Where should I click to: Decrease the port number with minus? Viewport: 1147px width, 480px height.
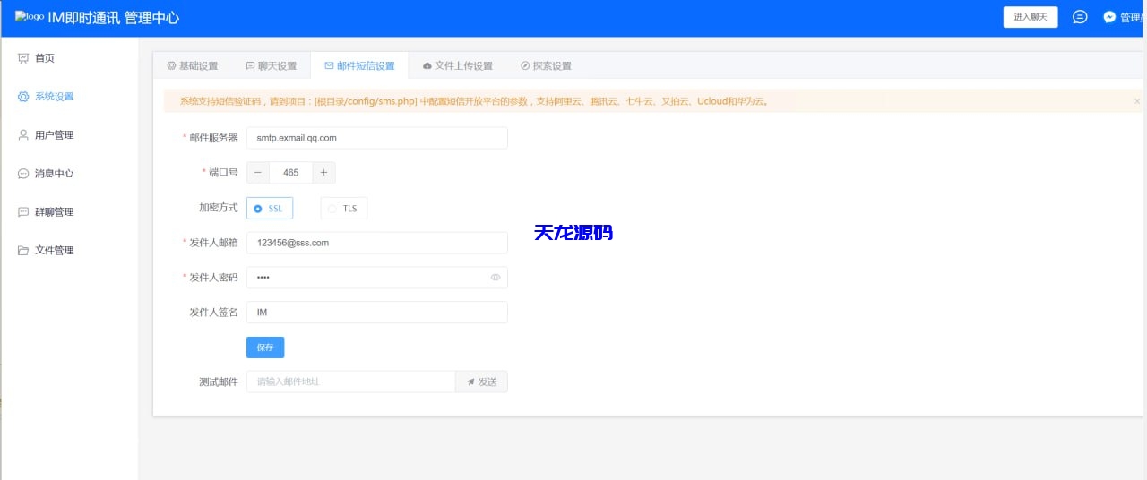[258, 173]
